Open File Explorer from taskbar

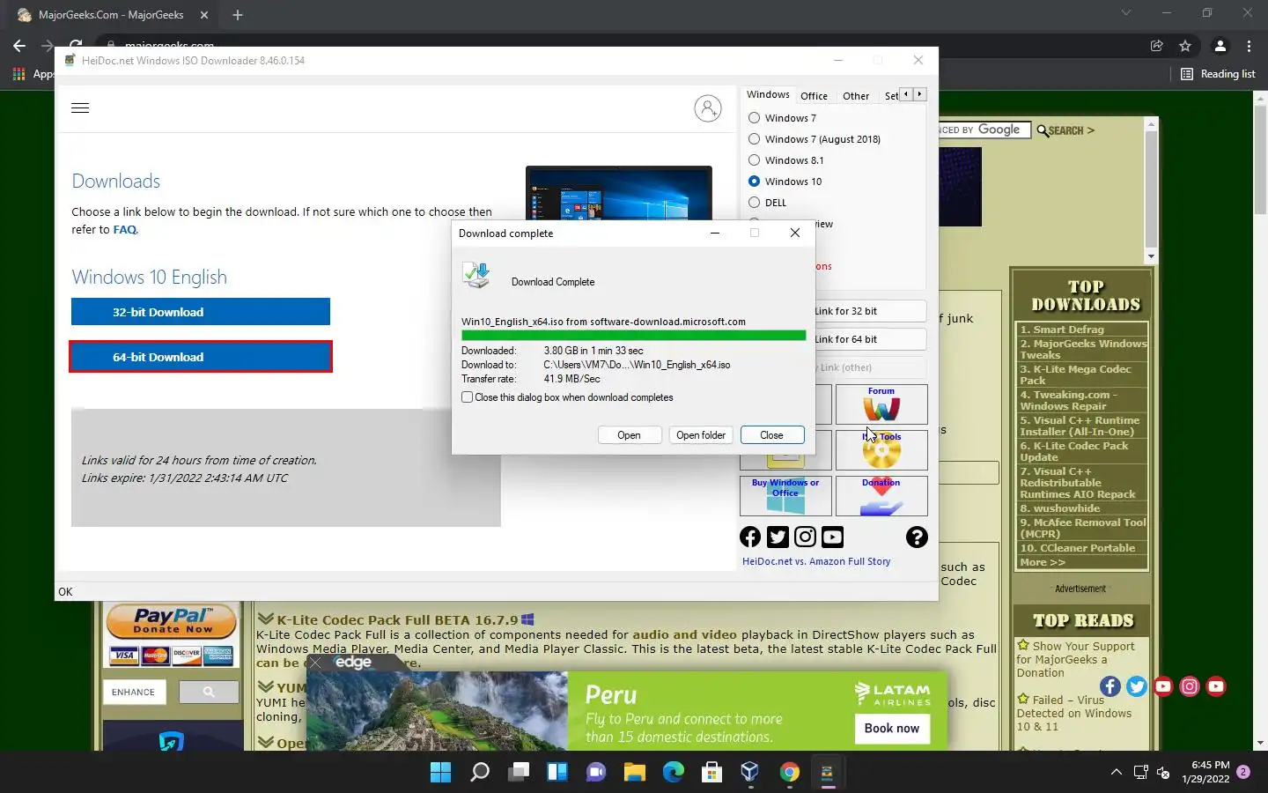tap(635, 773)
